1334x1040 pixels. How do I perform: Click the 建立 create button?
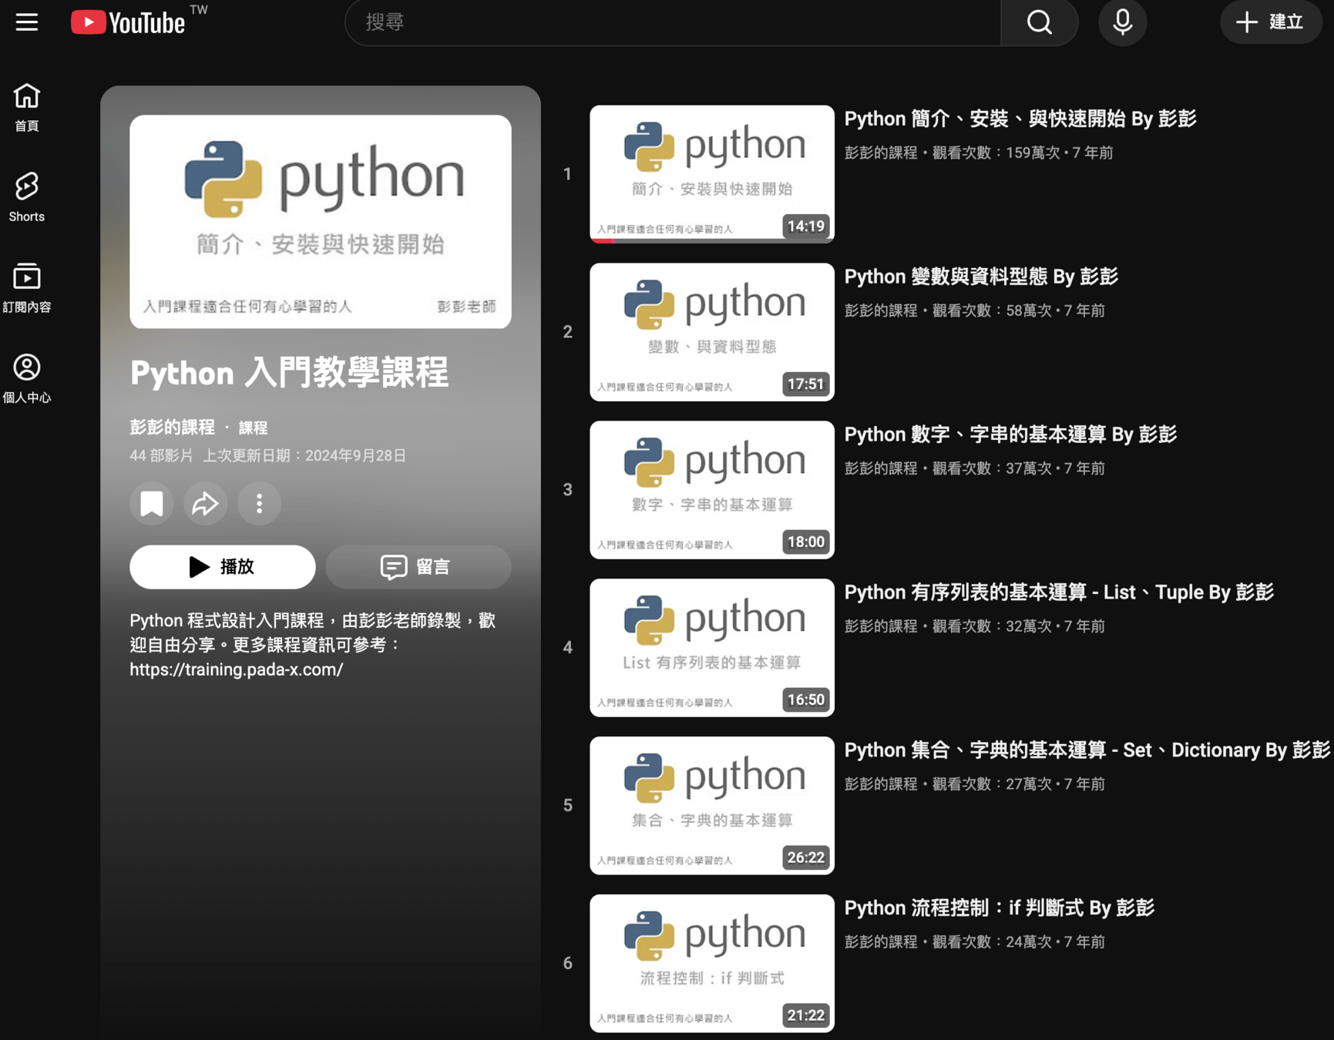1270,22
